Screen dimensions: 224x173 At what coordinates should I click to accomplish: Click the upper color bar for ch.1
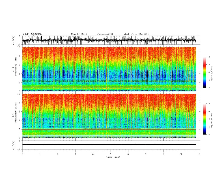tap(204, 72)
